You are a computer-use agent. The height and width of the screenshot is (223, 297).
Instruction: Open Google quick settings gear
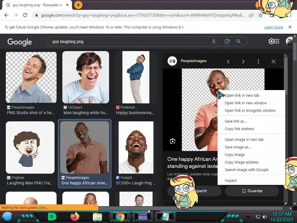271,41
